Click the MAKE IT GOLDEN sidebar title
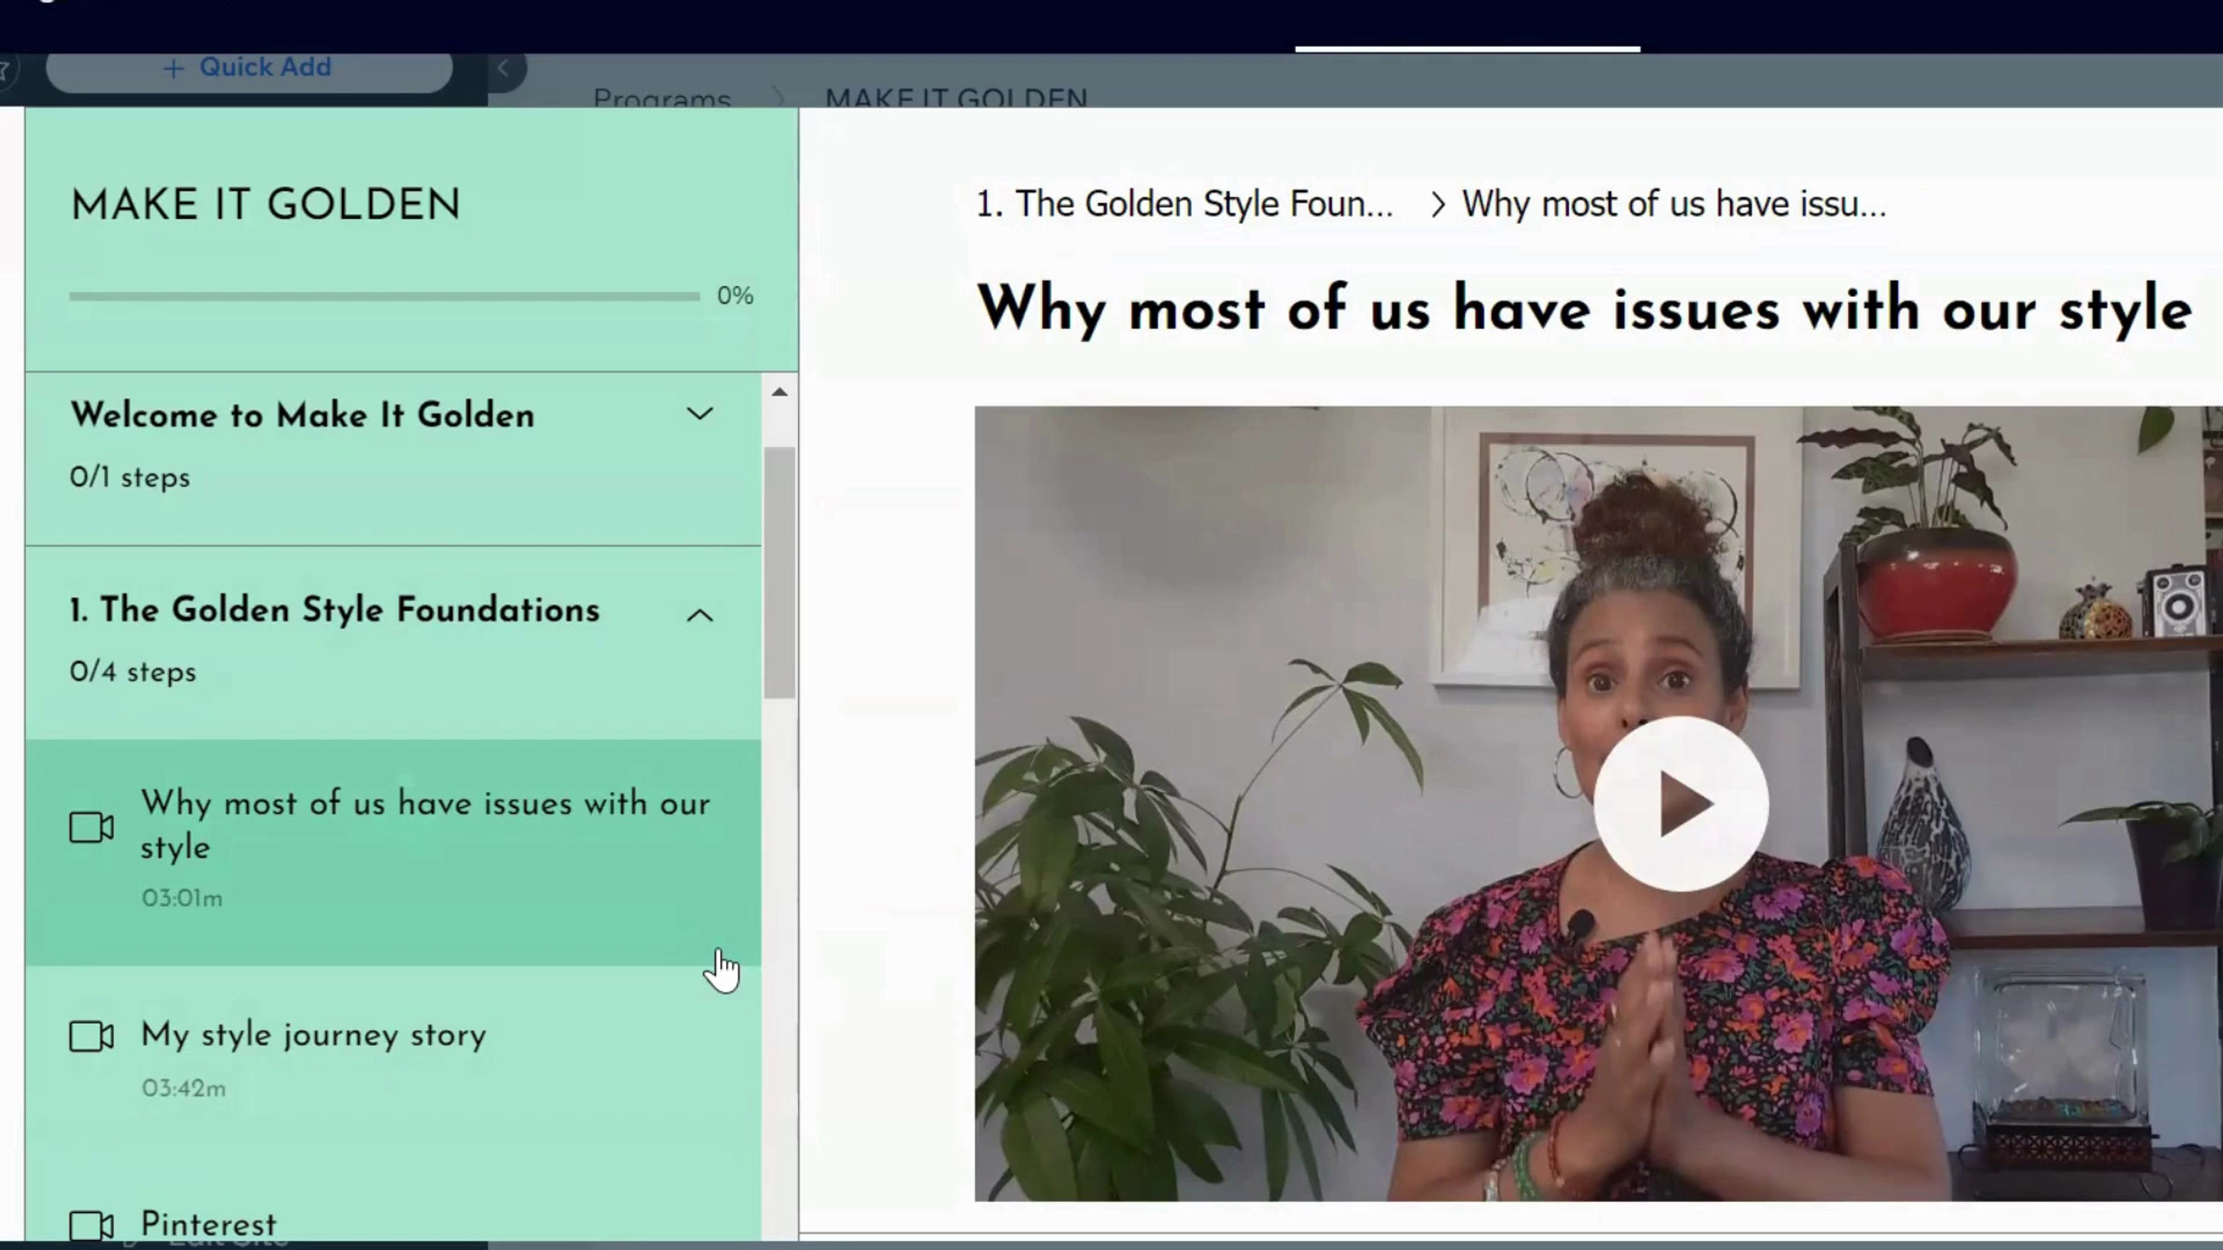The height and width of the screenshot is (1250, 2223). pos(266,205)
